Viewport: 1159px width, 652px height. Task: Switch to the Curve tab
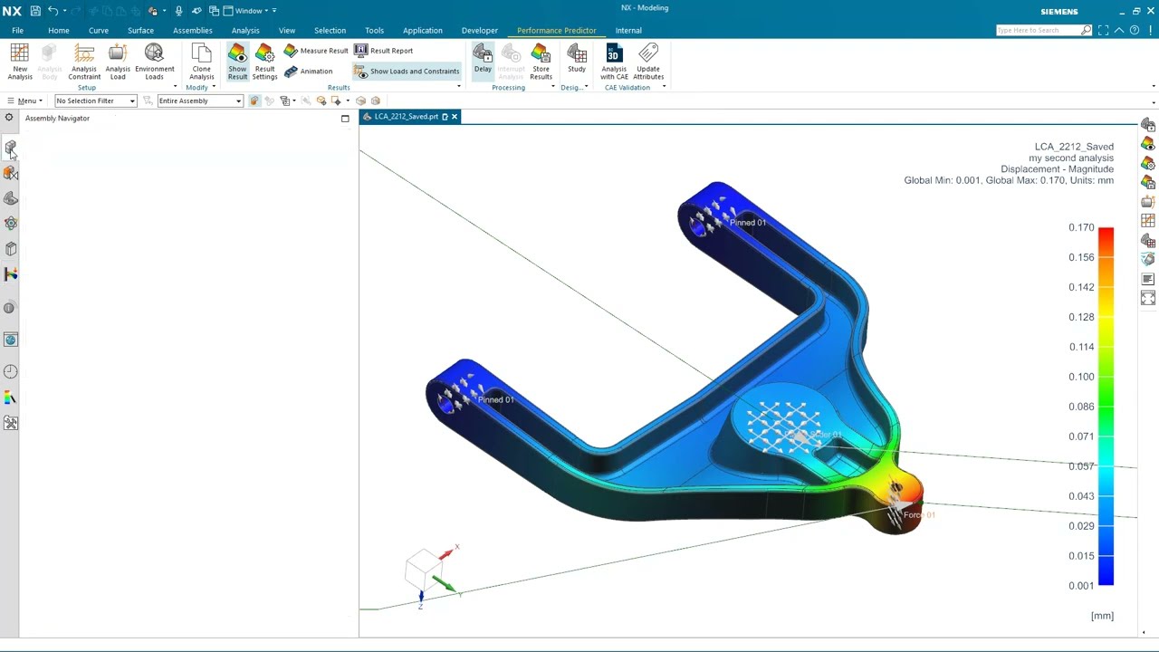coord(99,30)
